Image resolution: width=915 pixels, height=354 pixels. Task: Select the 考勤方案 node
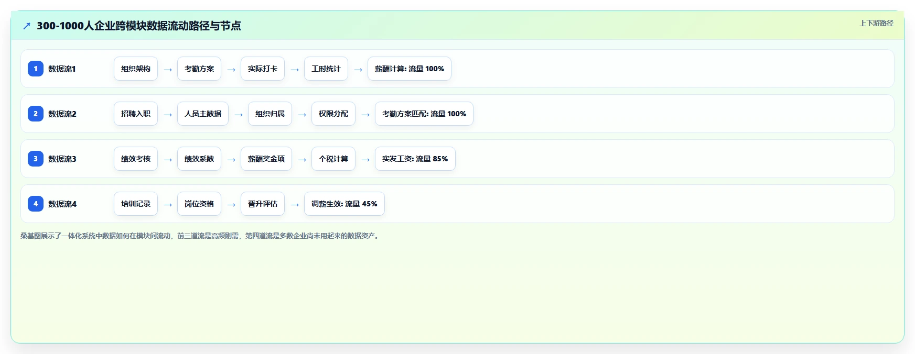coord(199,69)
